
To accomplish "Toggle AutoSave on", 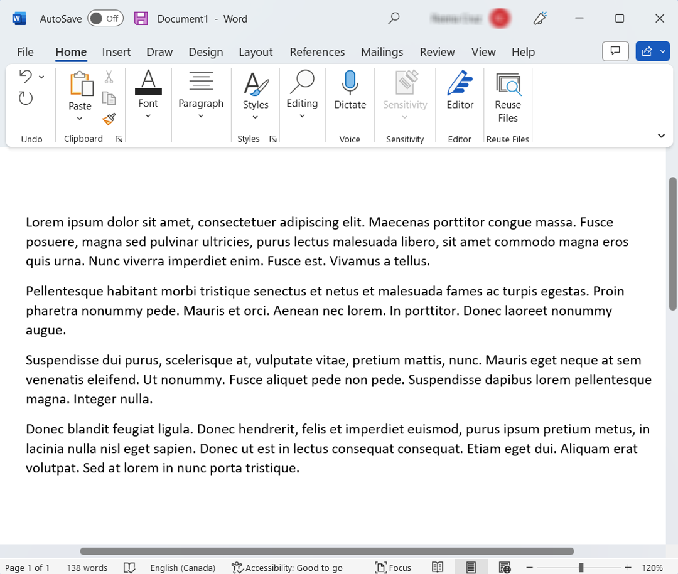I will tap(105, 18).
